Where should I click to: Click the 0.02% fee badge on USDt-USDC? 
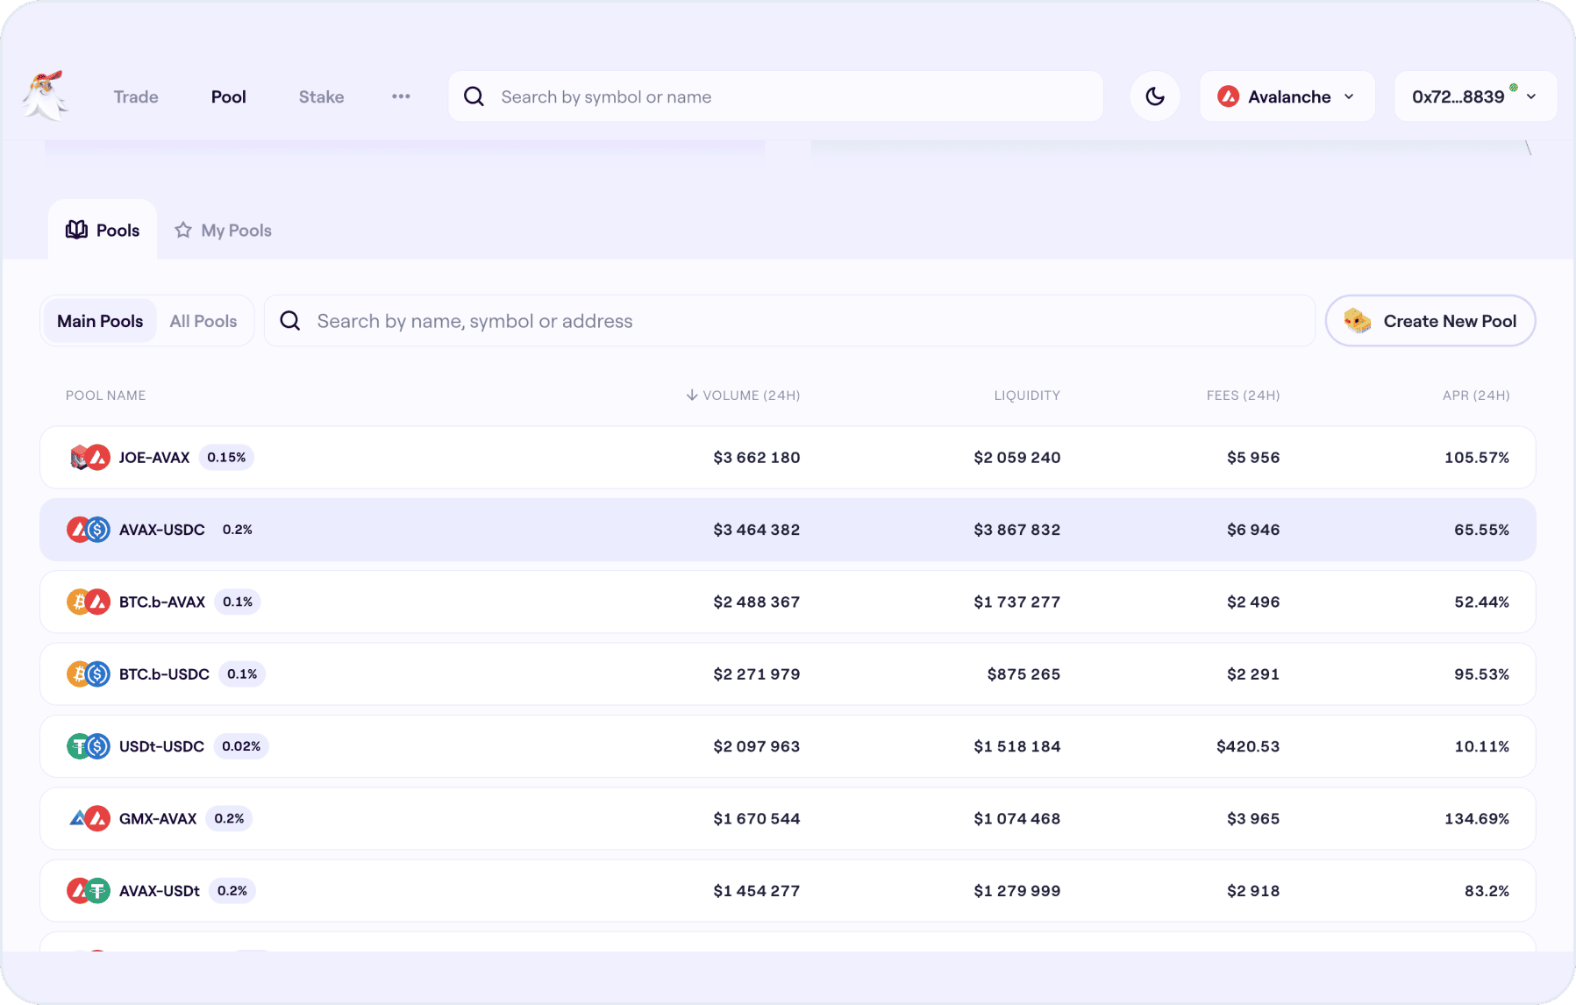241,746
